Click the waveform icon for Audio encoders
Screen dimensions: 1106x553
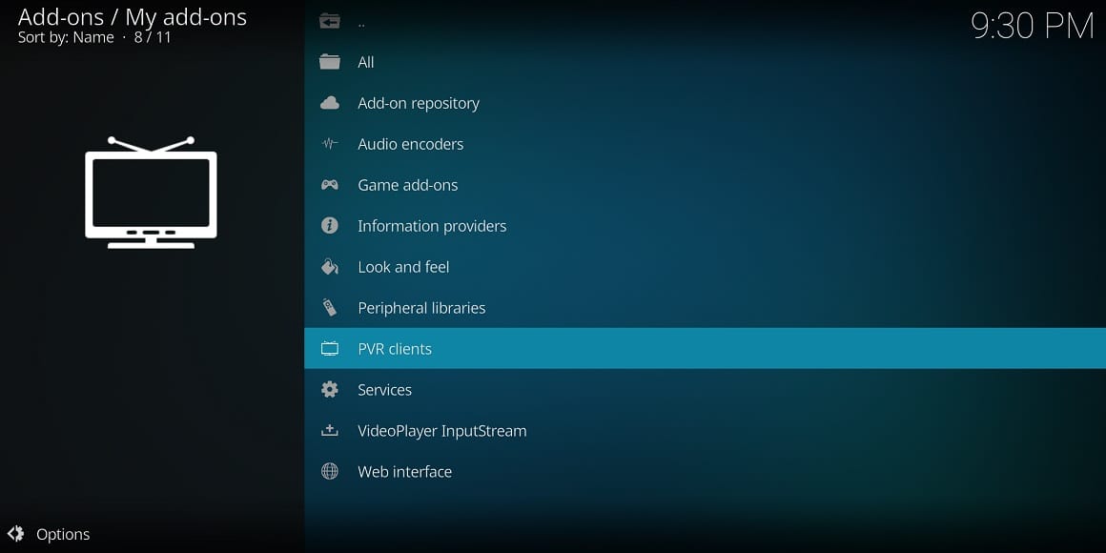330,144
